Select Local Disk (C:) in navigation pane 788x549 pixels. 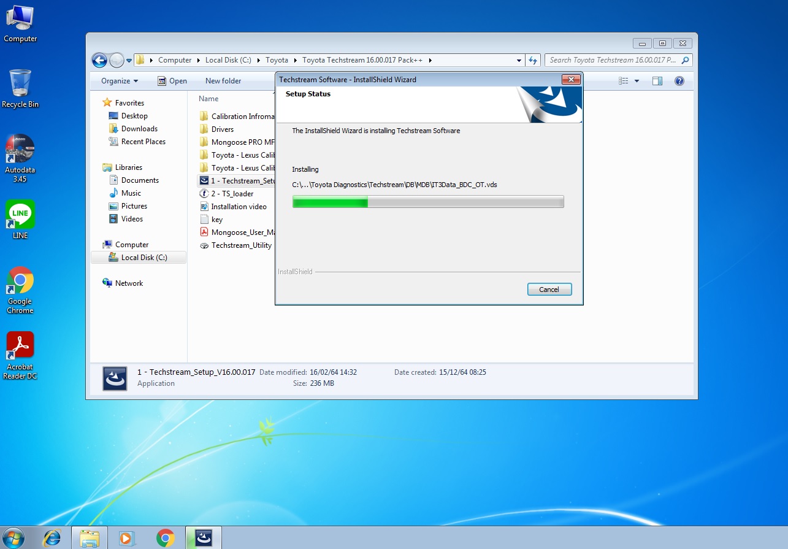click(x=144, y=258)
